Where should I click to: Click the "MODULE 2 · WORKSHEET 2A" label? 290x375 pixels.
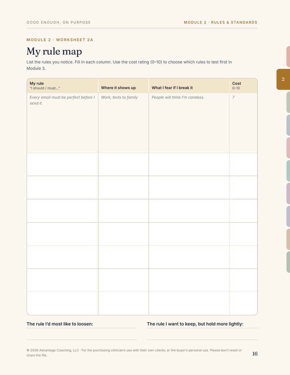point(60,40)
